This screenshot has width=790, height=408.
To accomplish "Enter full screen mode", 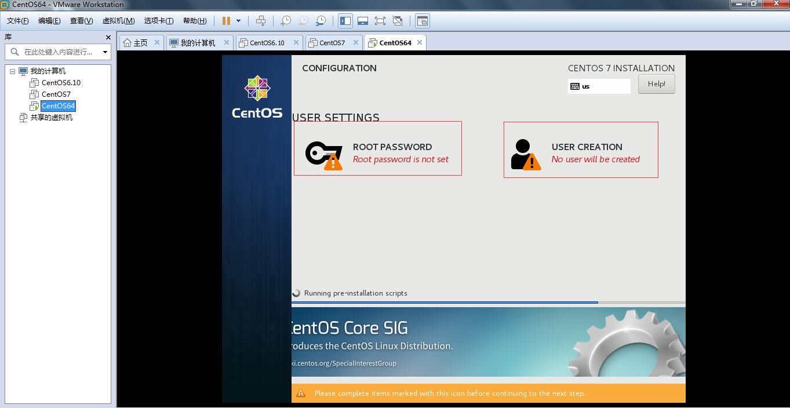I will click(380, 21).
